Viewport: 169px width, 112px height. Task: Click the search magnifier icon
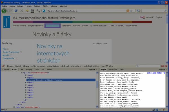[x=165, y=11]
